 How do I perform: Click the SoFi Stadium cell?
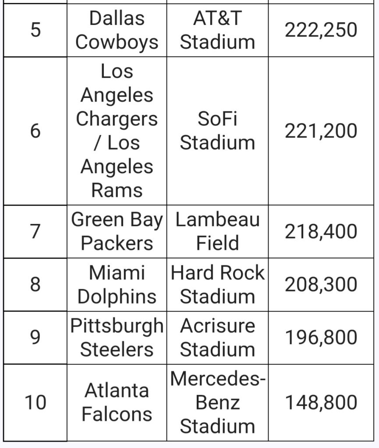click(217, 131)
